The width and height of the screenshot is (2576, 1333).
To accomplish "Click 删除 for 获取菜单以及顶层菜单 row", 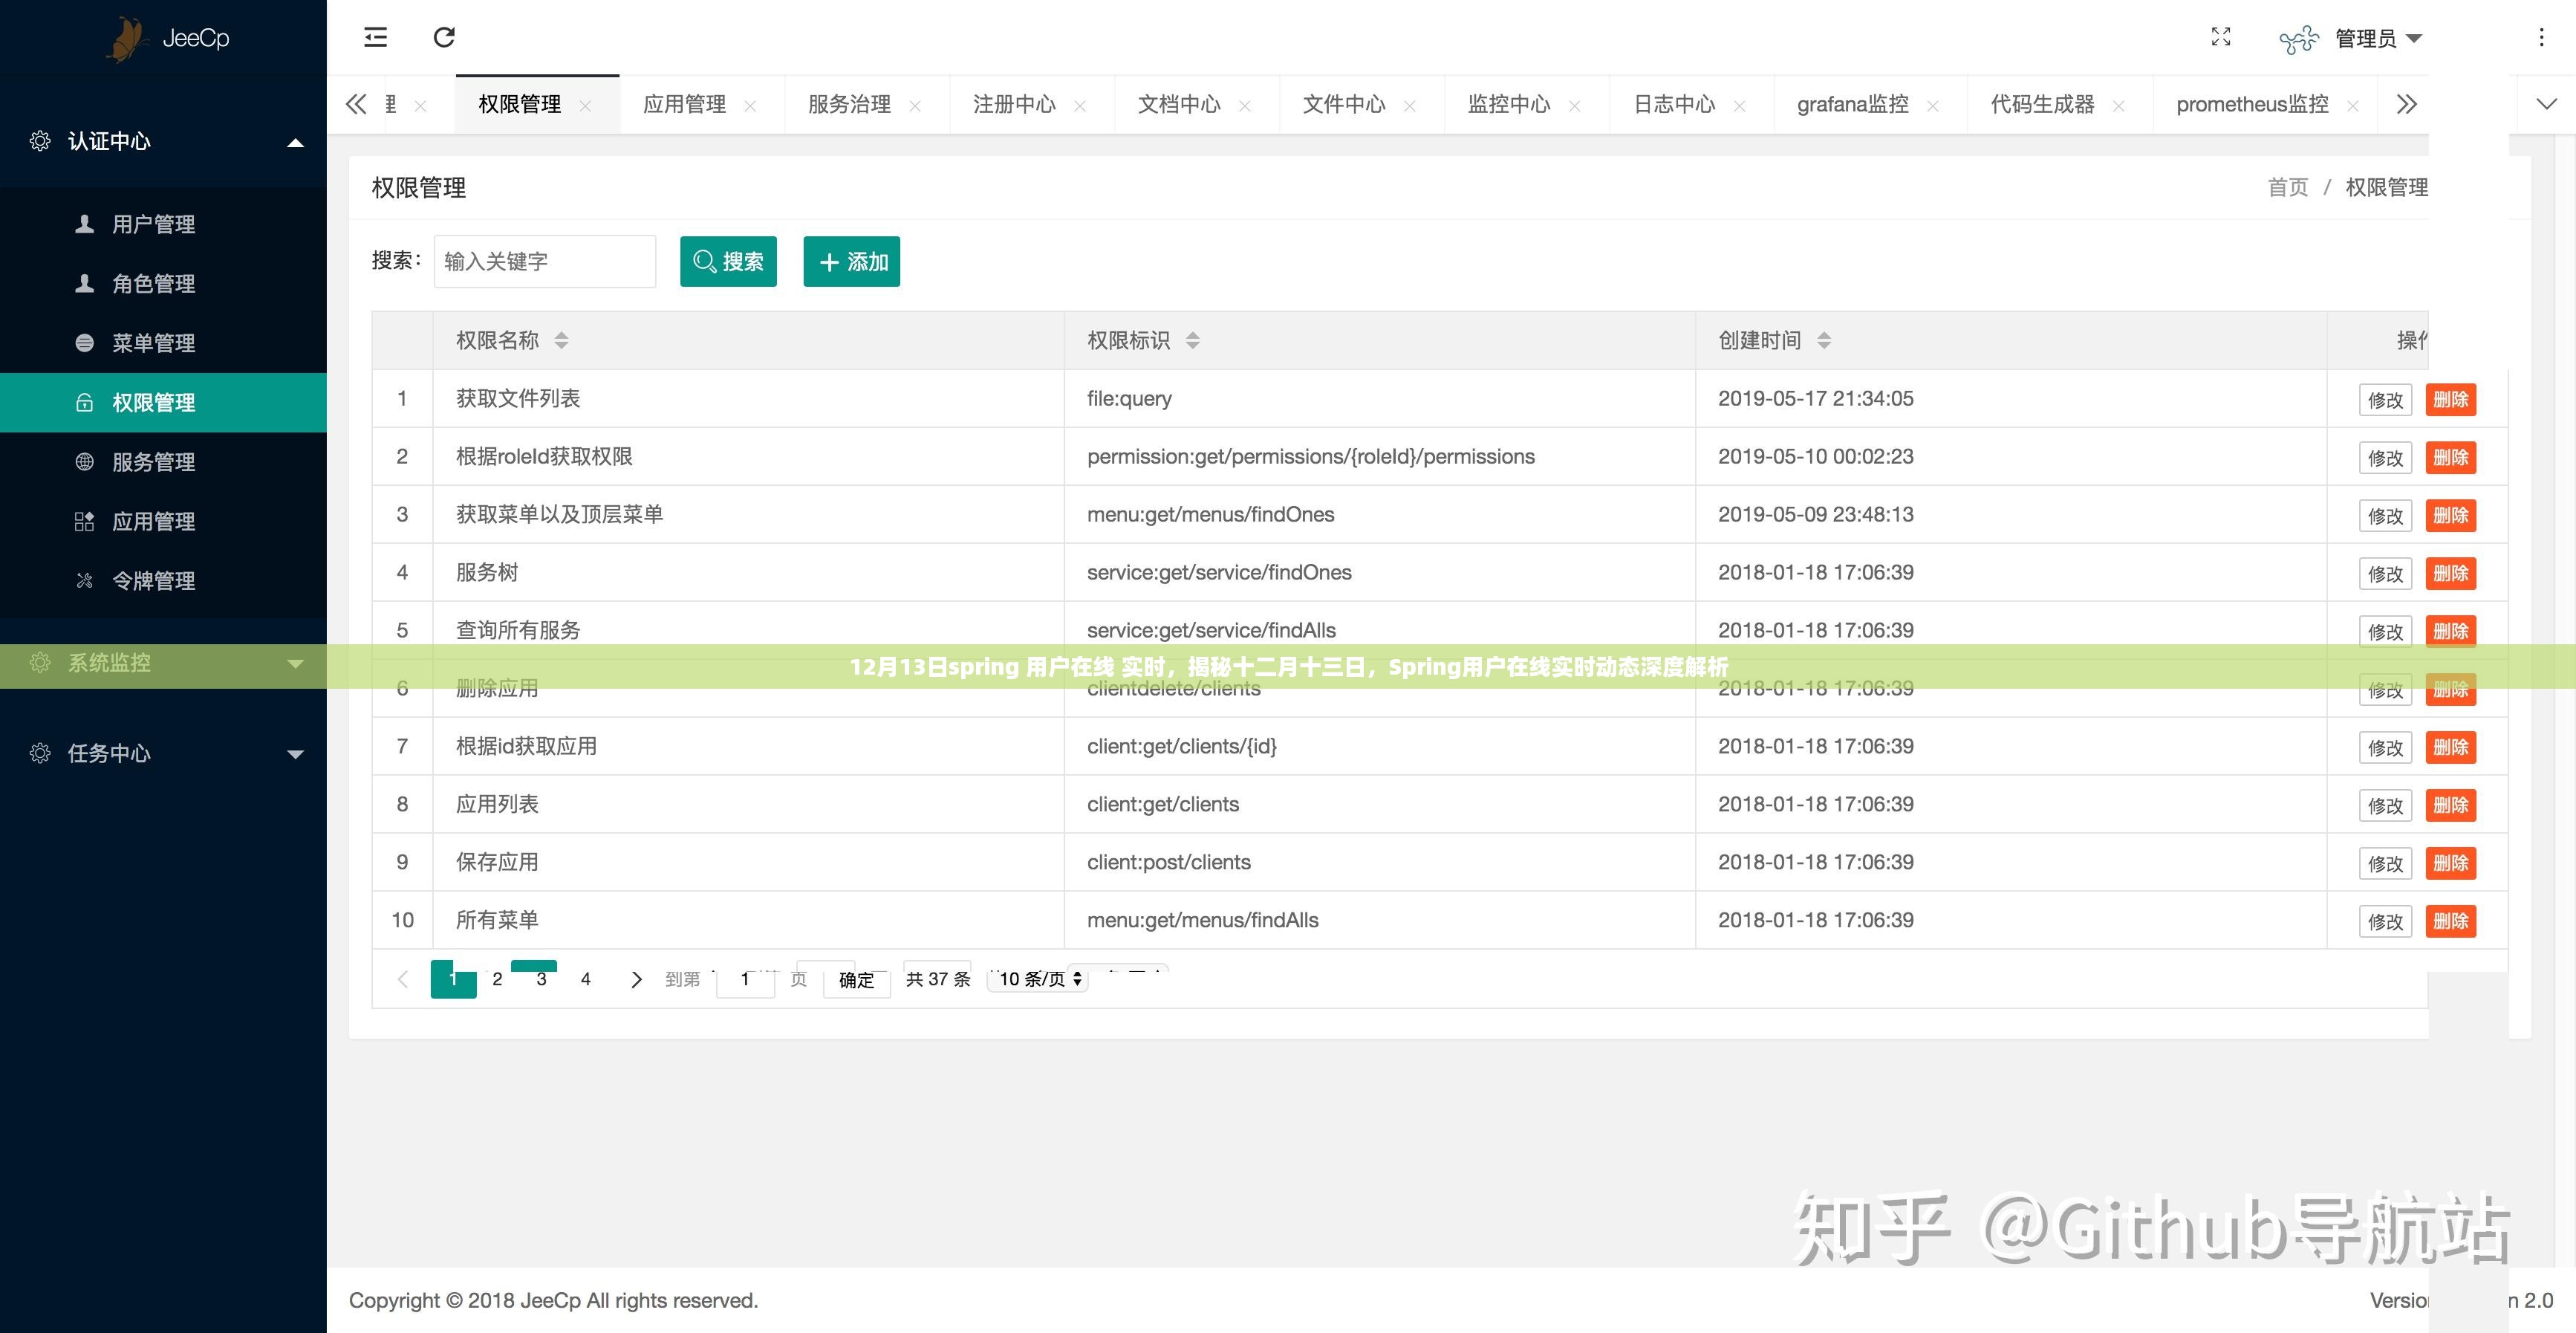I will [2451, 516].
